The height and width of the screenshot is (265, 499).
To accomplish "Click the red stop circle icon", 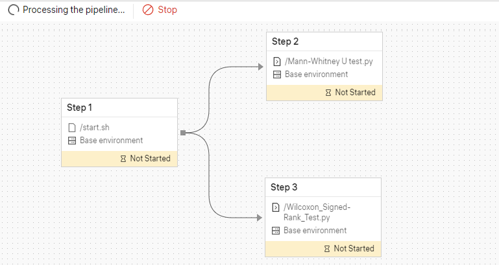I will (x=148, y=10).
